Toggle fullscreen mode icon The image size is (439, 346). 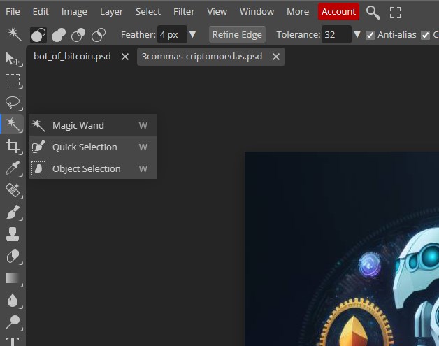pyautogui.click(x=396, y=13)
